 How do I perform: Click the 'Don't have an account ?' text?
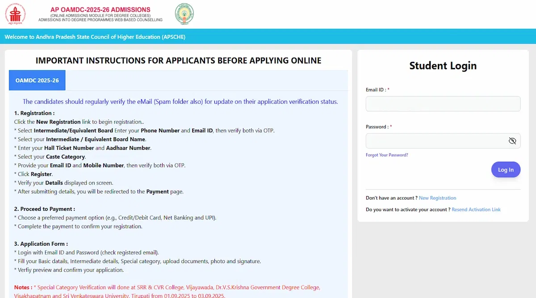tap(392, 198)
